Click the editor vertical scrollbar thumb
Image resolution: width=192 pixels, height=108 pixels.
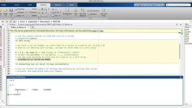click(180, 51)
